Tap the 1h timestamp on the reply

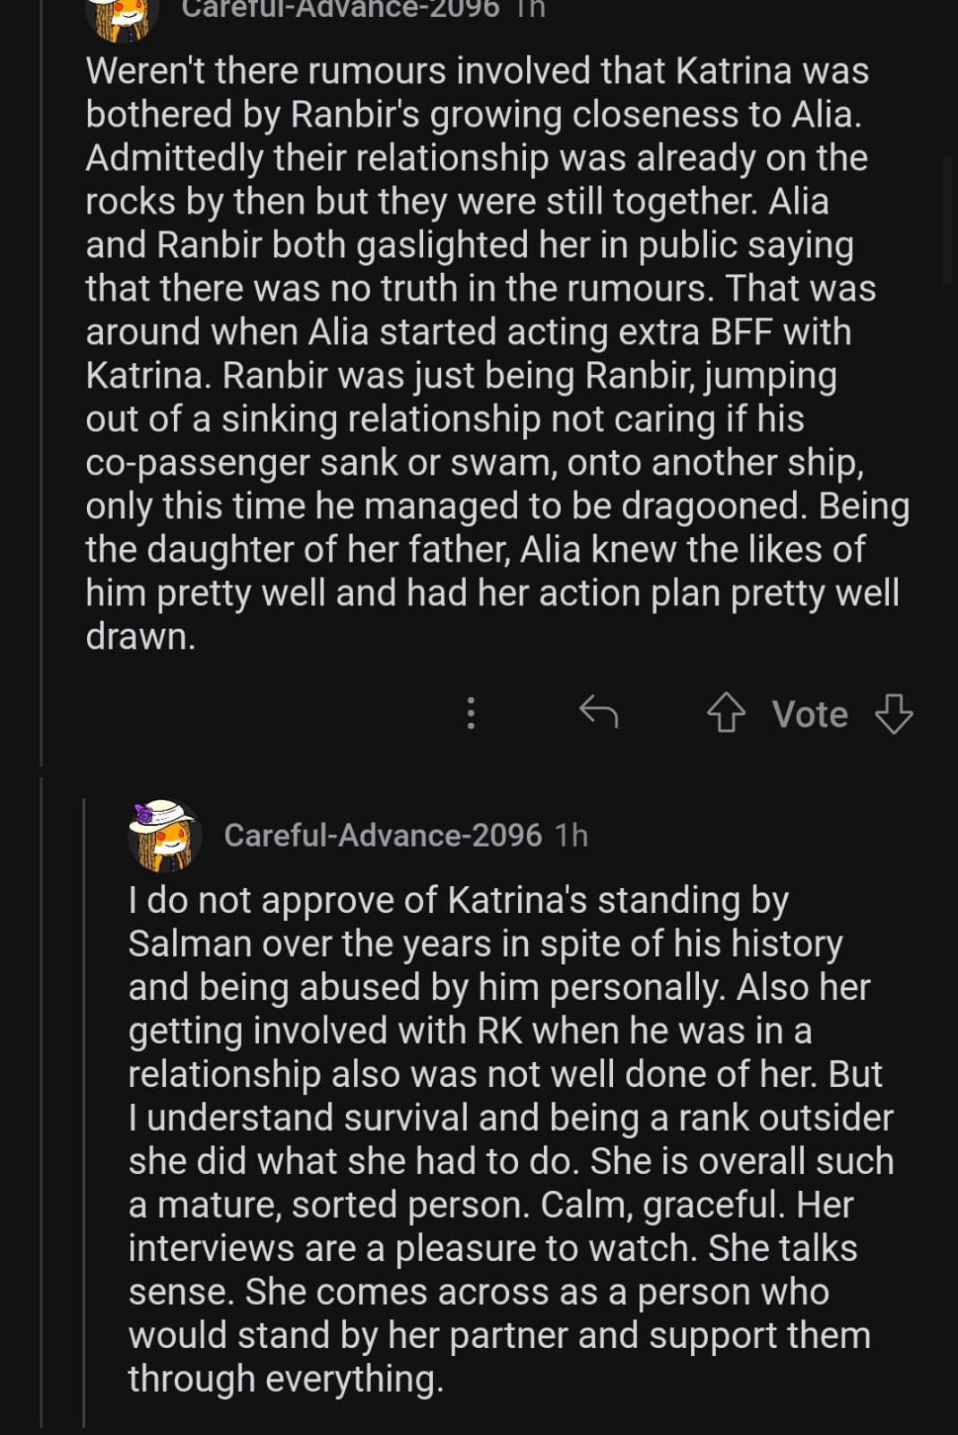571,835
